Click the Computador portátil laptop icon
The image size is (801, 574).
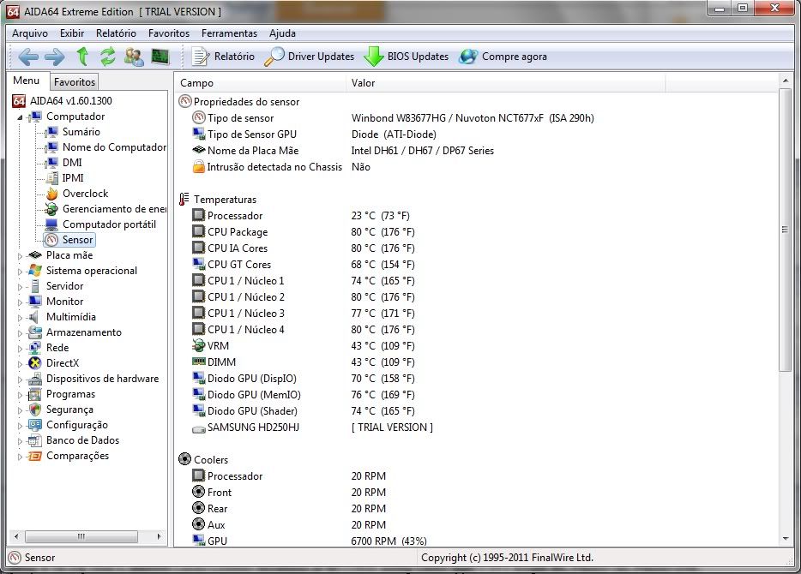pyautogui.click(x=51, y=224)
